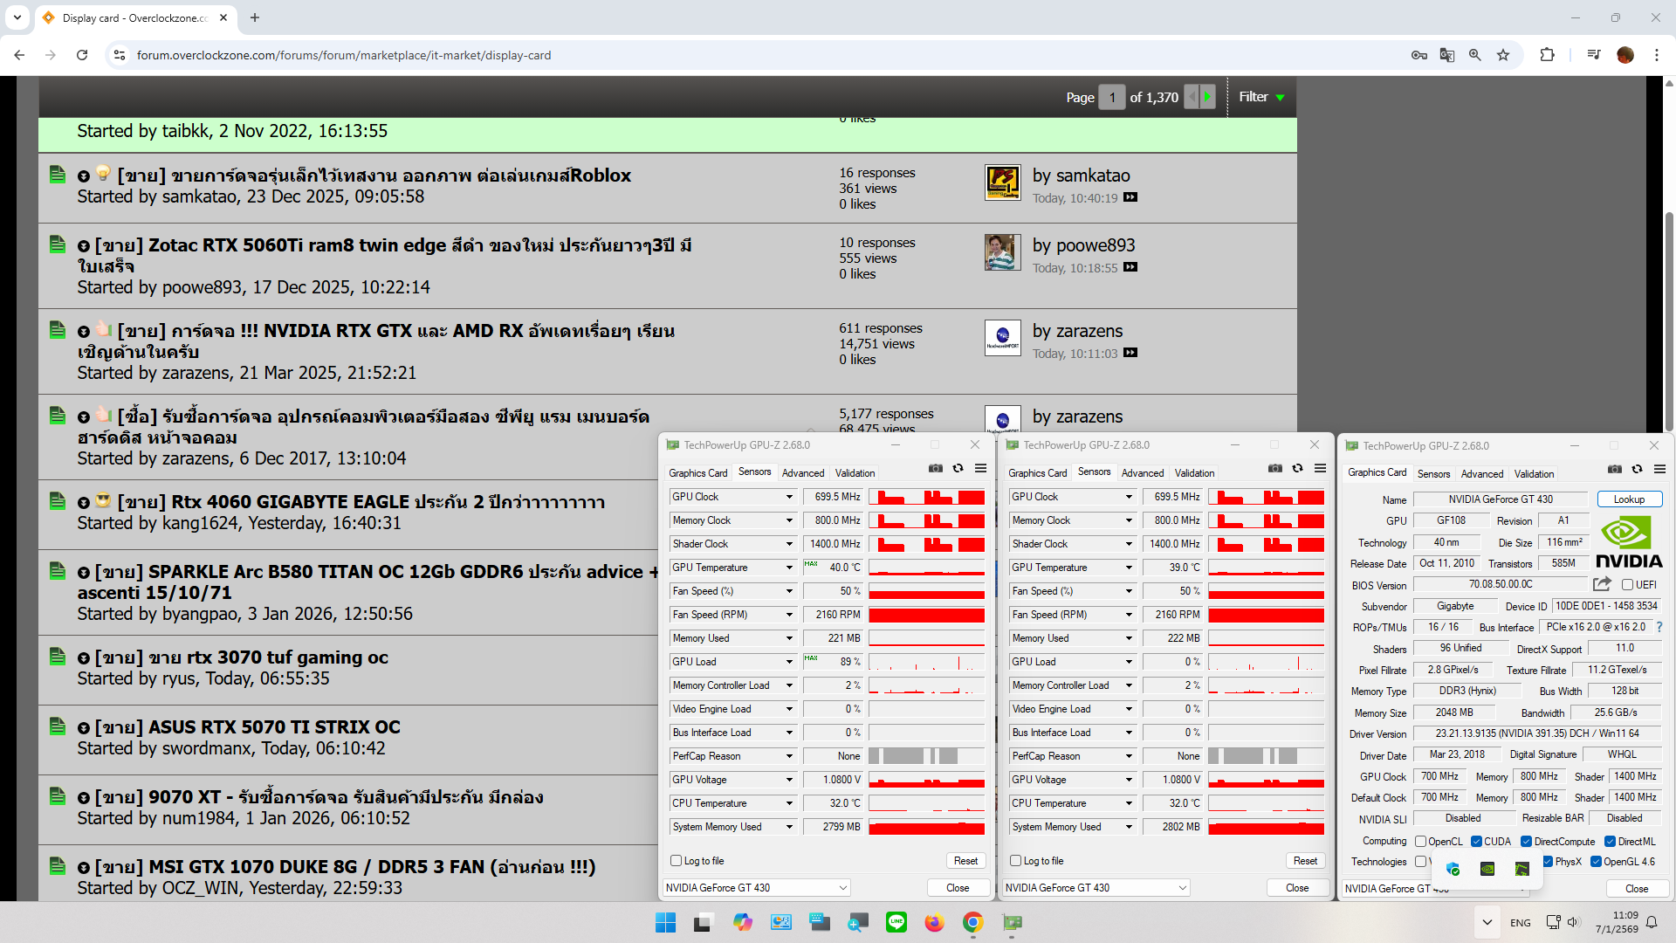
Task: Check Log to file in leftmost GPU-Z window
Action: pyautogui.click(x=676, y=861)
